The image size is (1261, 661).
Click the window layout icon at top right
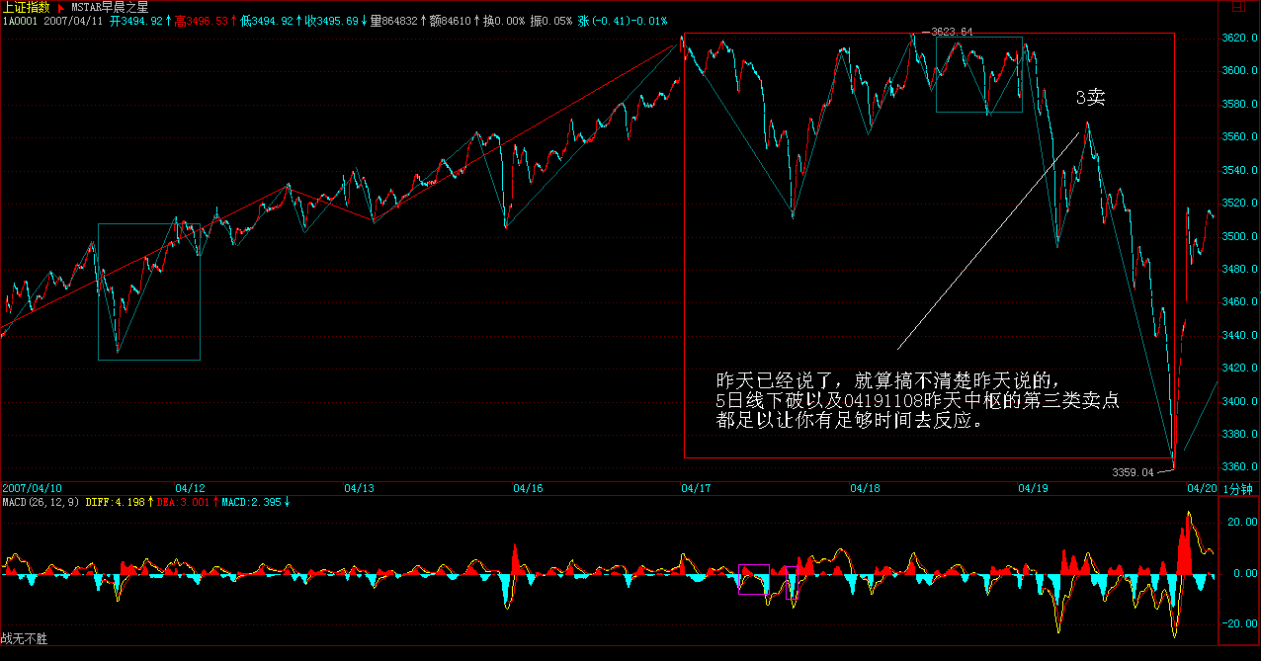(x=1238, y=7)
